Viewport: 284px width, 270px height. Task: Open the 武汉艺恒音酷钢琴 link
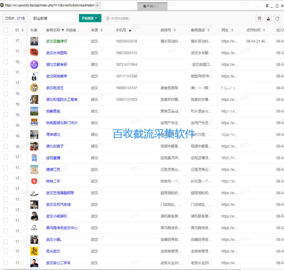60,193
